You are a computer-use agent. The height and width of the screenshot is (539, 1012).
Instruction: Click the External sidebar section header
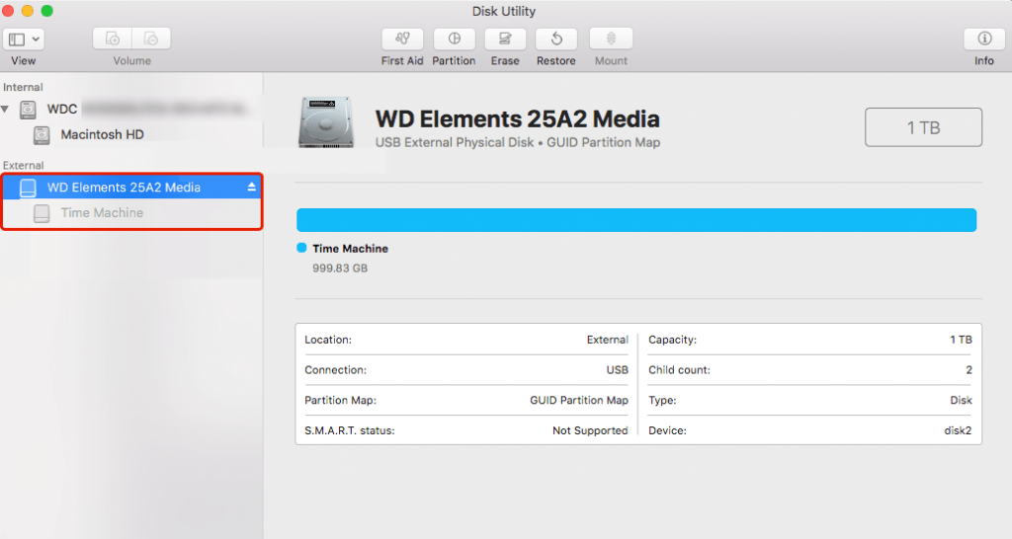pyautogui.click(x=24, y=165)
